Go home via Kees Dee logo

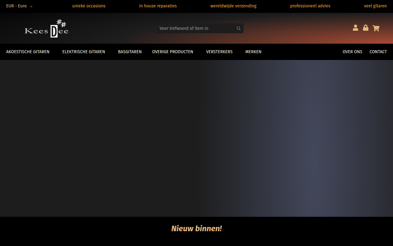pos(46,28)
